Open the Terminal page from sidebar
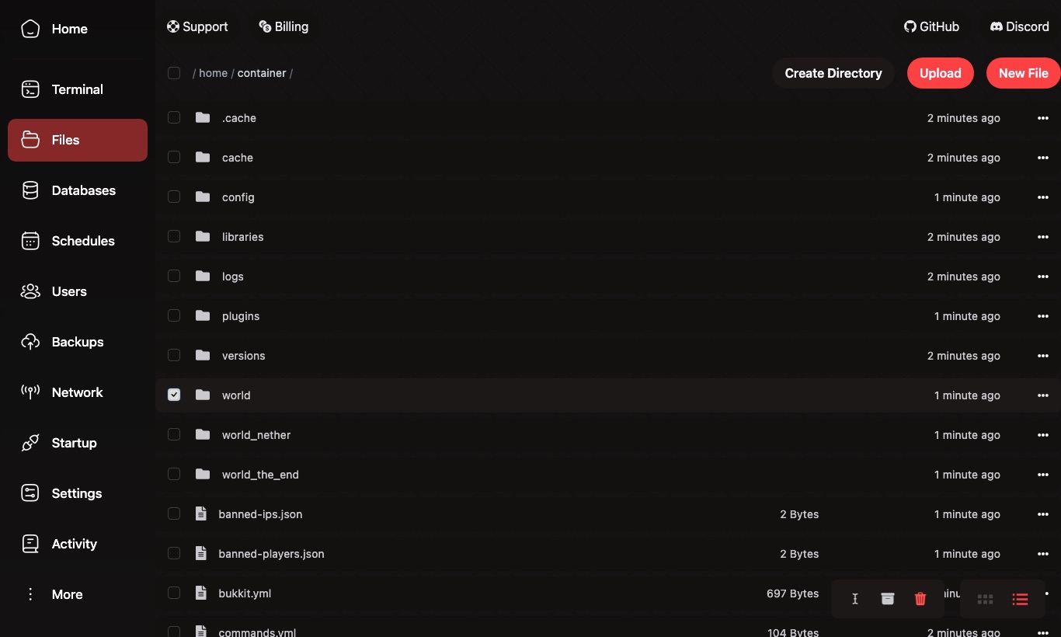Viewport: 1061px width, 637px height. point(78,89)
